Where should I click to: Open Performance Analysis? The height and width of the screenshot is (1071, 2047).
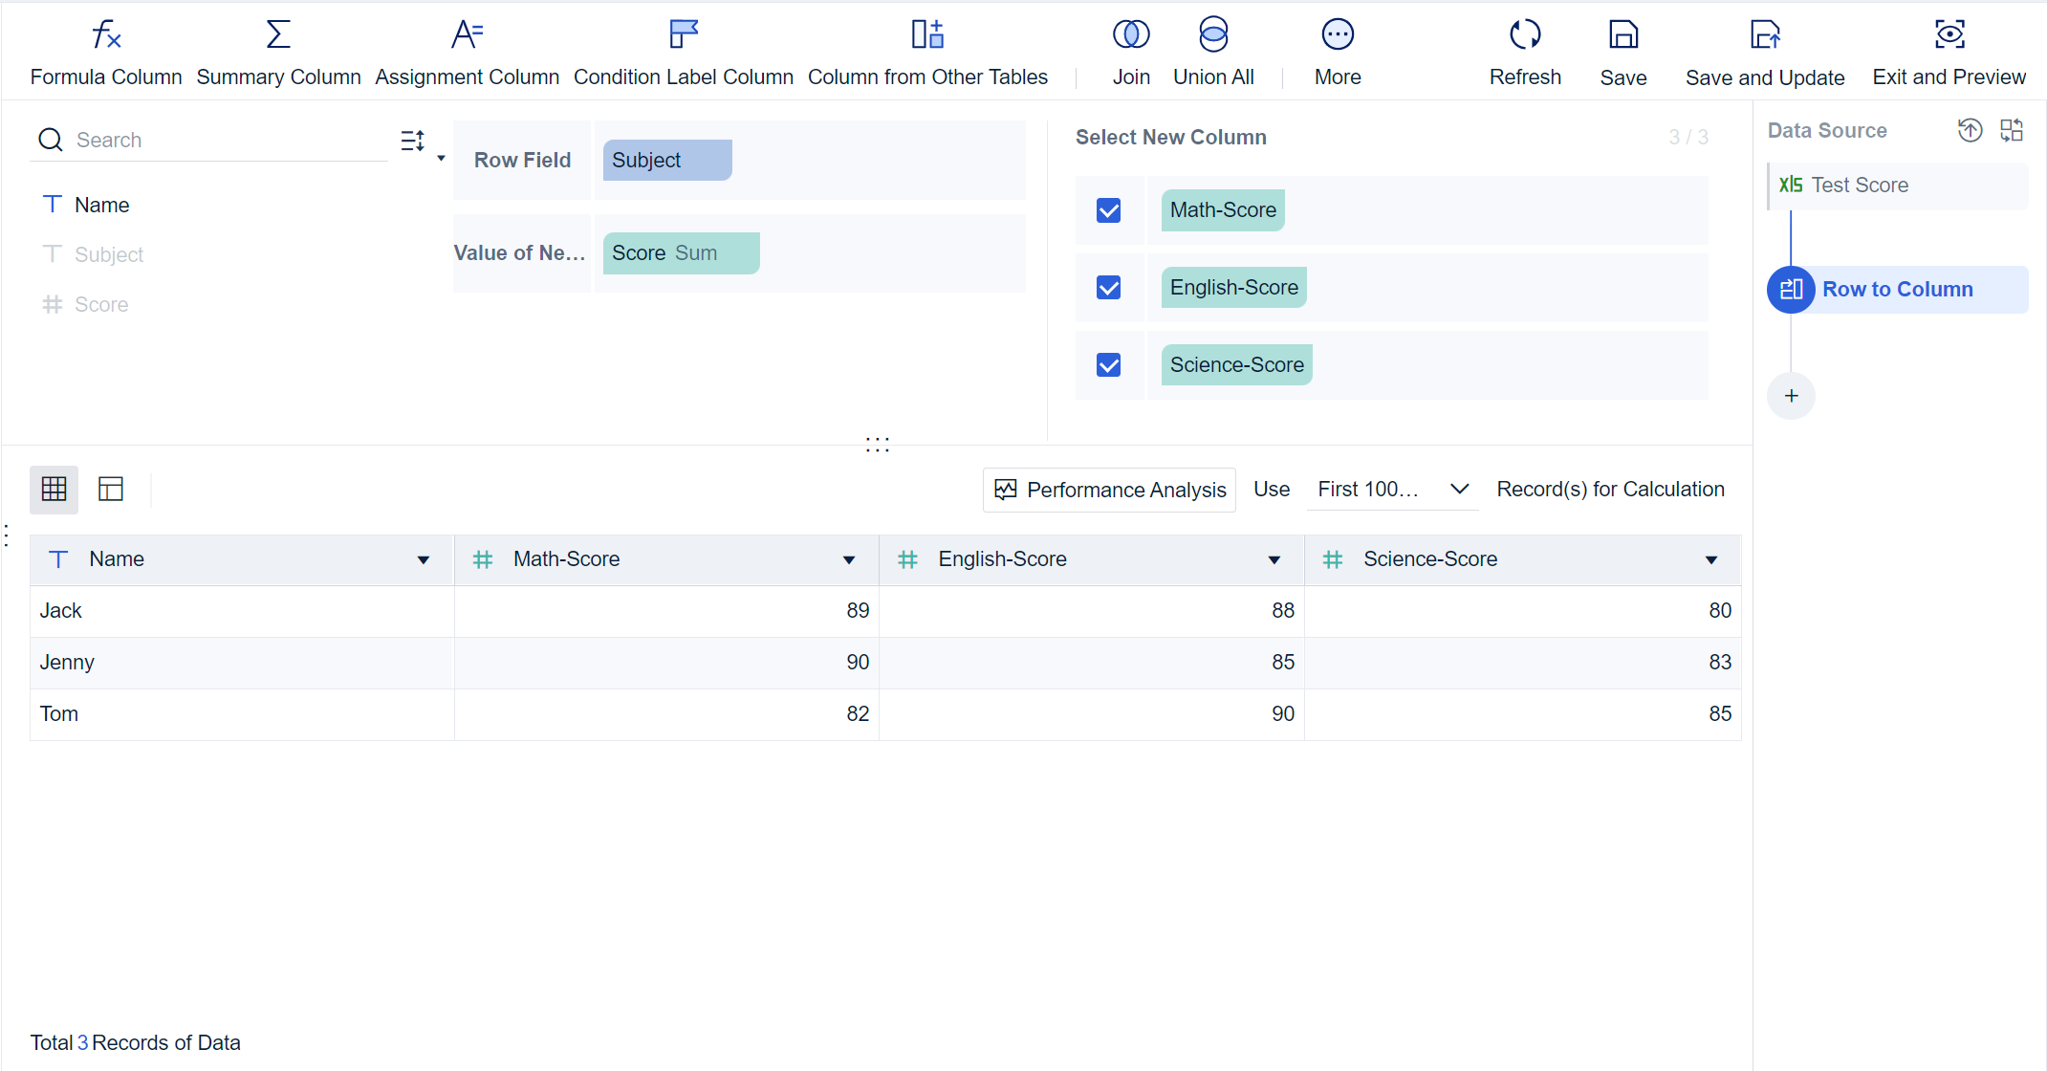(x=1109, y=490)
